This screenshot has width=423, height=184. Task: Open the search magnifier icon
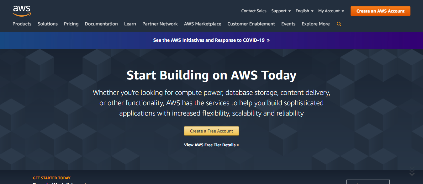[339, 24]
